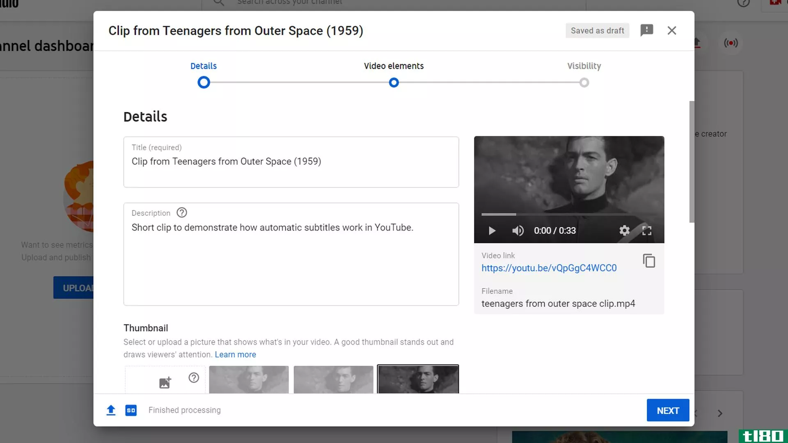Expand the description help tooltip
The image size is (788, 443).
(x=181, y=212)
